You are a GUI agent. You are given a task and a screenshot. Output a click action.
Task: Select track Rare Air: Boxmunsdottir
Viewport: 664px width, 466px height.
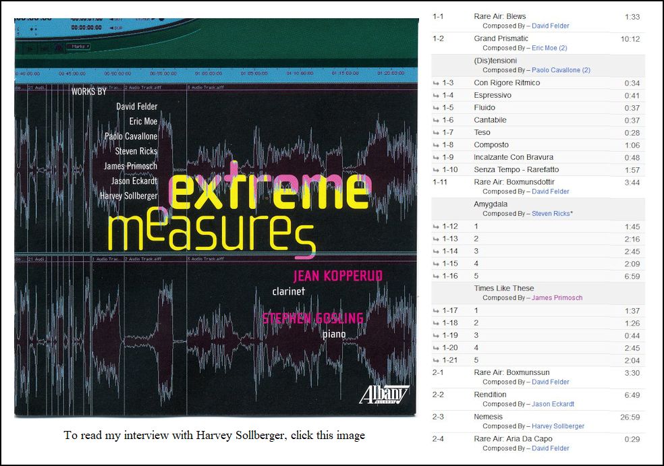point(514,182)
